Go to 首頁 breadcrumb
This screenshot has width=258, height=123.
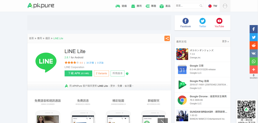pos(31,38)
